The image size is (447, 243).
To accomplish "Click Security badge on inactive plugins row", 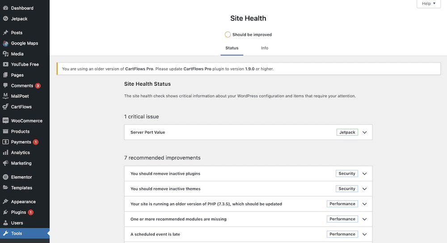I will 347,173.
